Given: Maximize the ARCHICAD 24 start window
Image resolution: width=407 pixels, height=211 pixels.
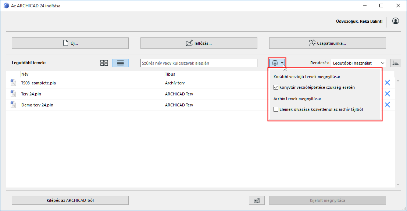Looking at the screenshot, I should coord(381,6).
